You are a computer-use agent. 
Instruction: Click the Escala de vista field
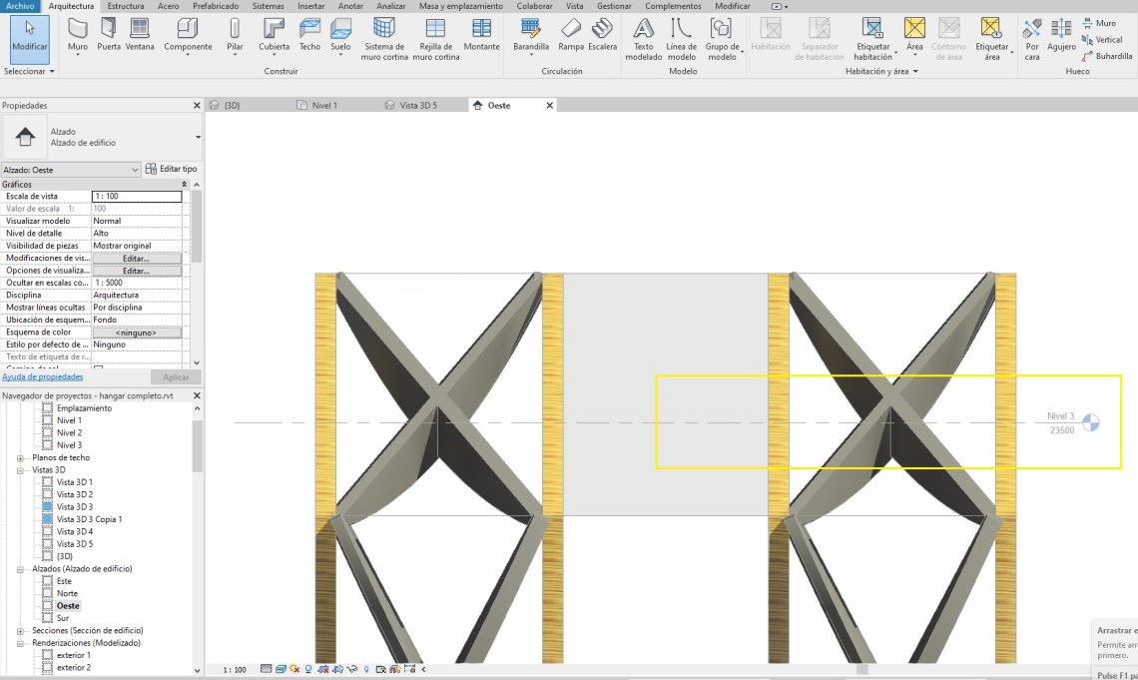point(137,197)
